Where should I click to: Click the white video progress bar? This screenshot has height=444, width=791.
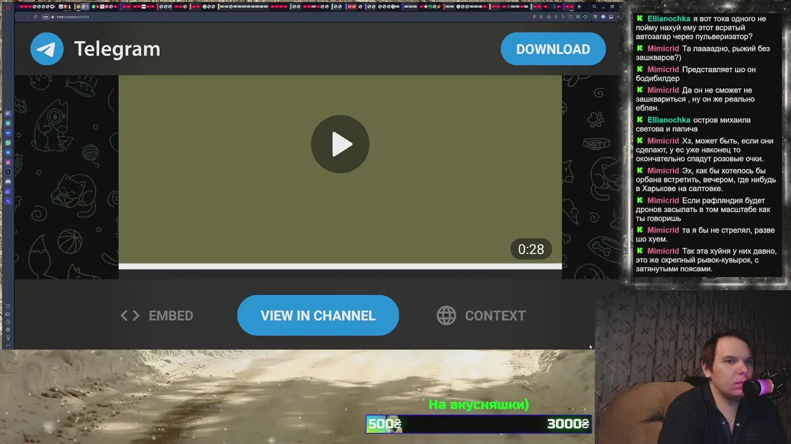pos(340,266)
